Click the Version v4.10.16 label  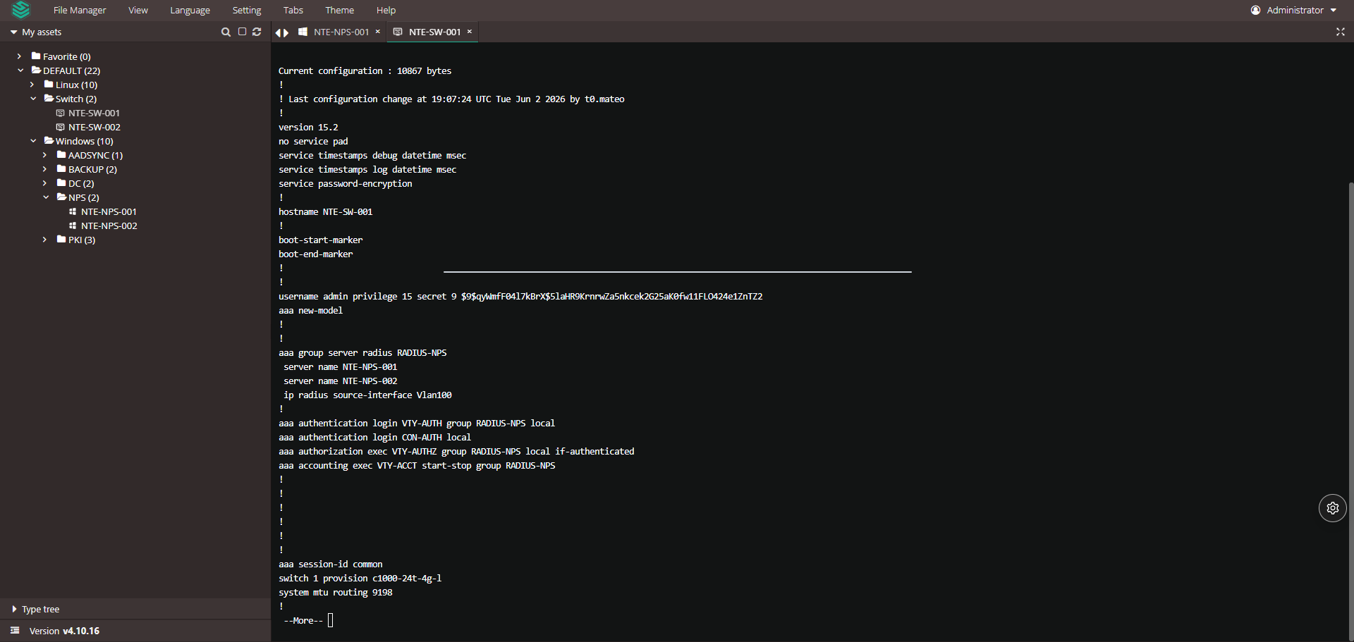[x=64, y=631]
